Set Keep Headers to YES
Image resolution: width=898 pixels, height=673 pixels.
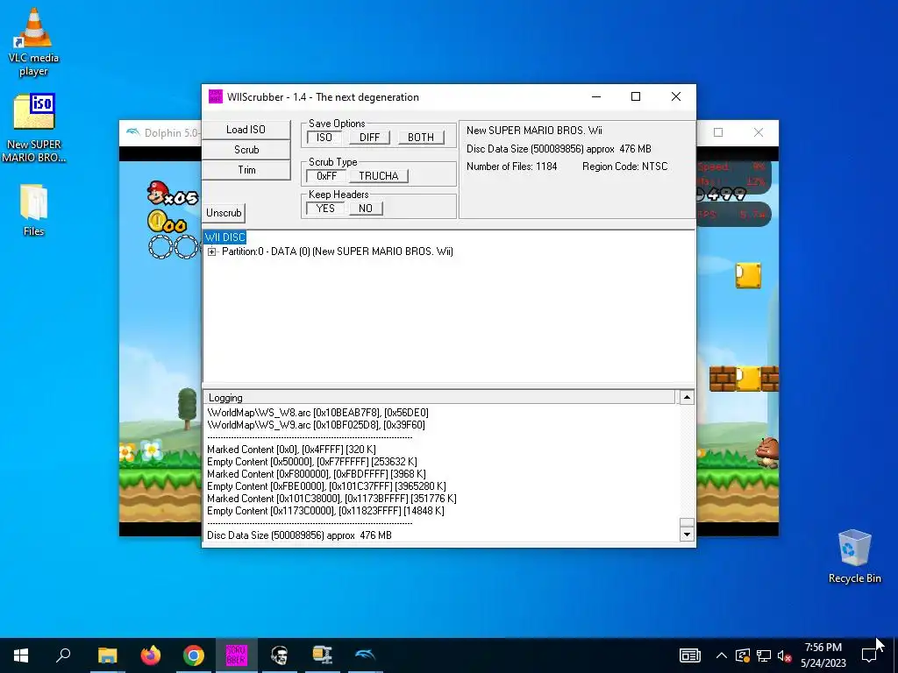click(x=325, y=209)
